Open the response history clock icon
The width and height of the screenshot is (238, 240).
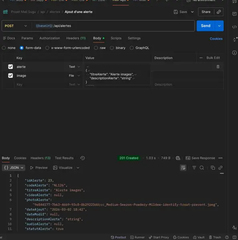pos(83,158)
